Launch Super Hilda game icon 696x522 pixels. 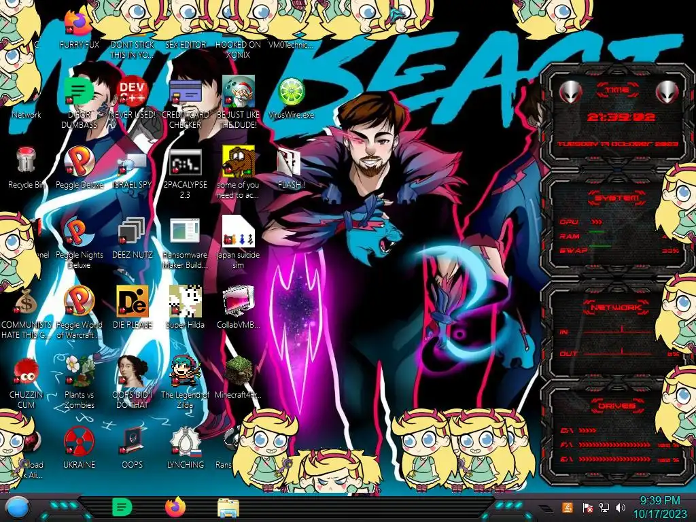[185, 301]
